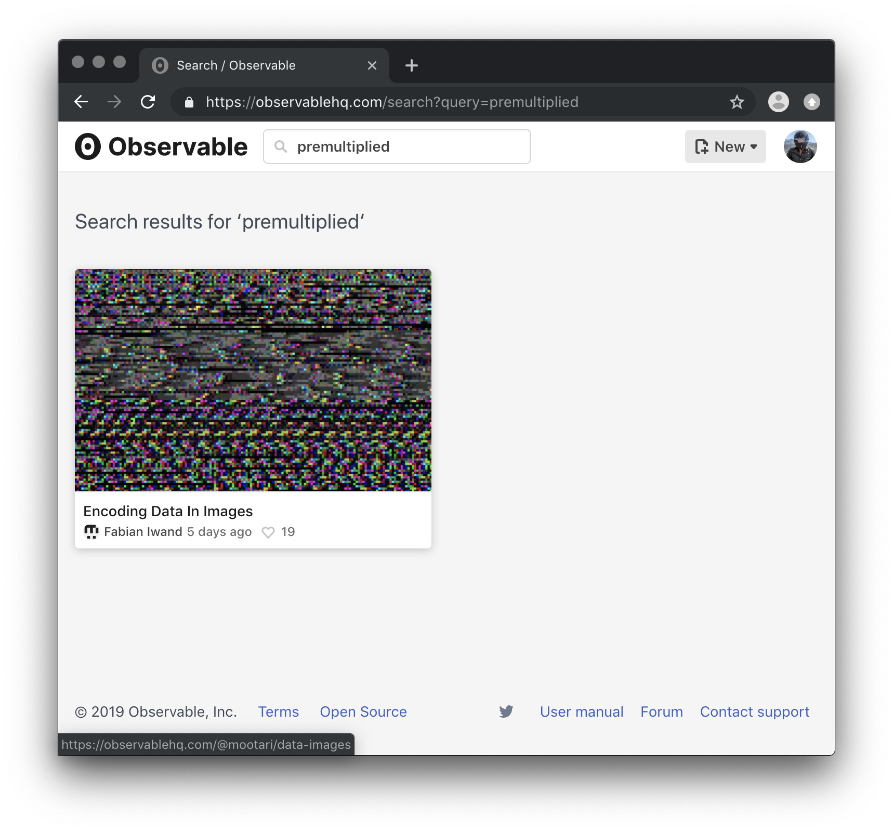The image size is (893, 832).
Task: Focus the premultiplied search field
Action: (397, 146)
